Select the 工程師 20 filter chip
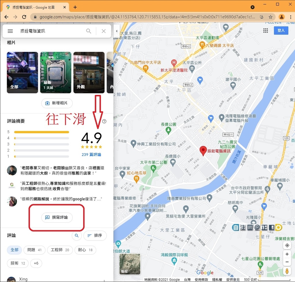 (x=60, y=250)
